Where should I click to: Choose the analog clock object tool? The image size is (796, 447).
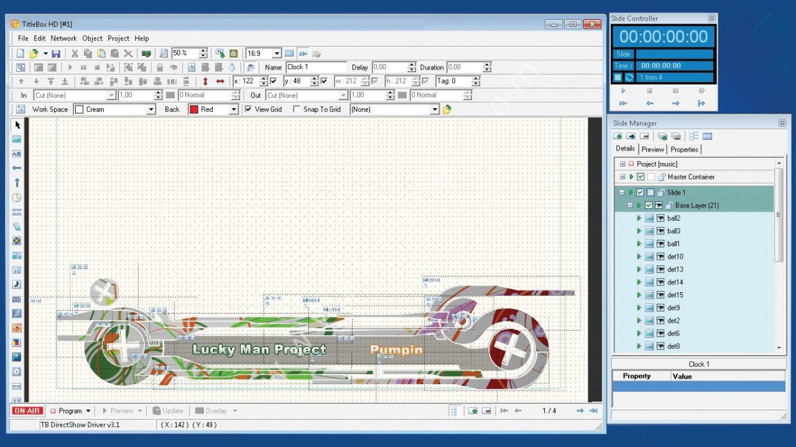(17, 197)
